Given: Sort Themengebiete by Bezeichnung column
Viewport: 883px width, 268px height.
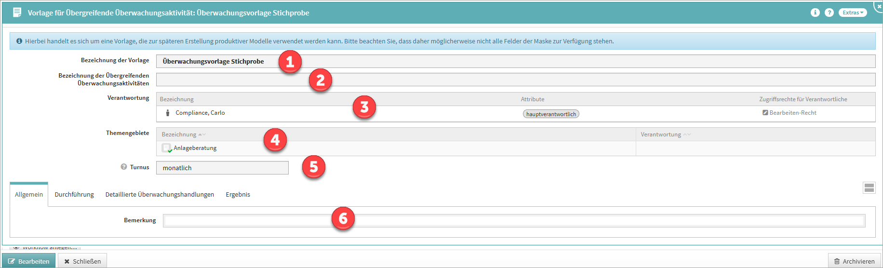Looking at the screenshot, I should [179, 134].
